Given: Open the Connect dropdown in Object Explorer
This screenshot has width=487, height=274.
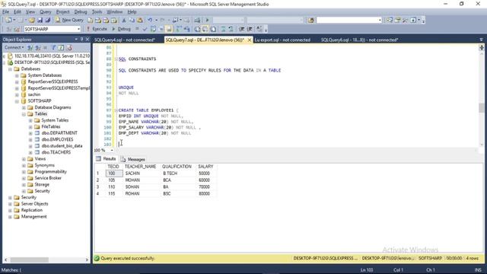Looking at the screenshot, I should 14,47.
